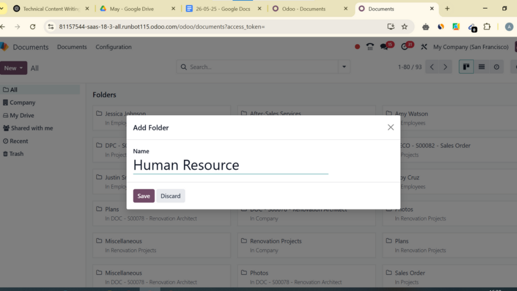Click the browser address bar URL
517x291 pixels.
pos(162,27)
